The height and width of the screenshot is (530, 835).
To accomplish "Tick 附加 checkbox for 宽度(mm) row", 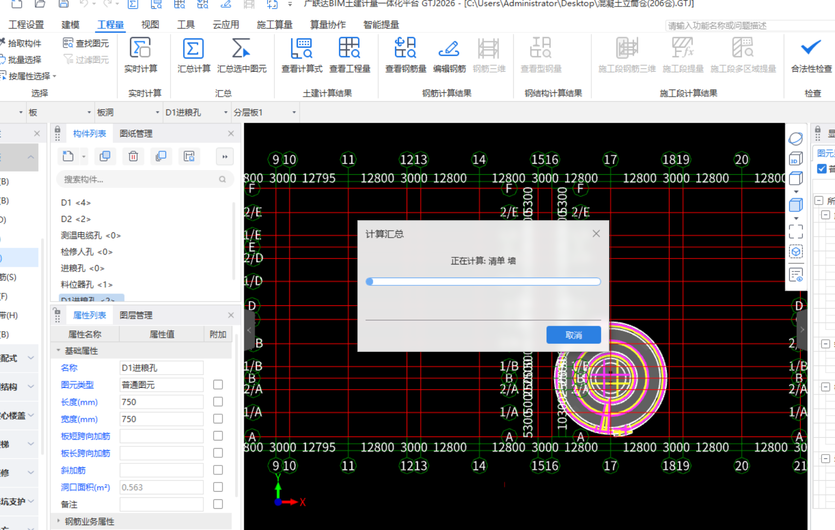I will [218, 419].
